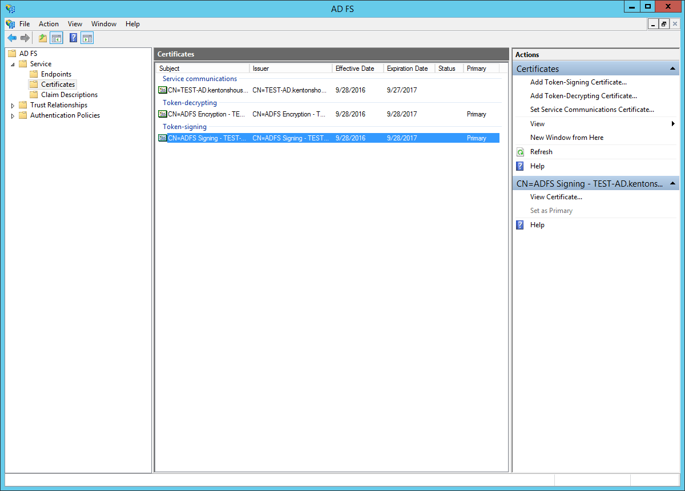Select the Endpoints tree item

[56, 74]
